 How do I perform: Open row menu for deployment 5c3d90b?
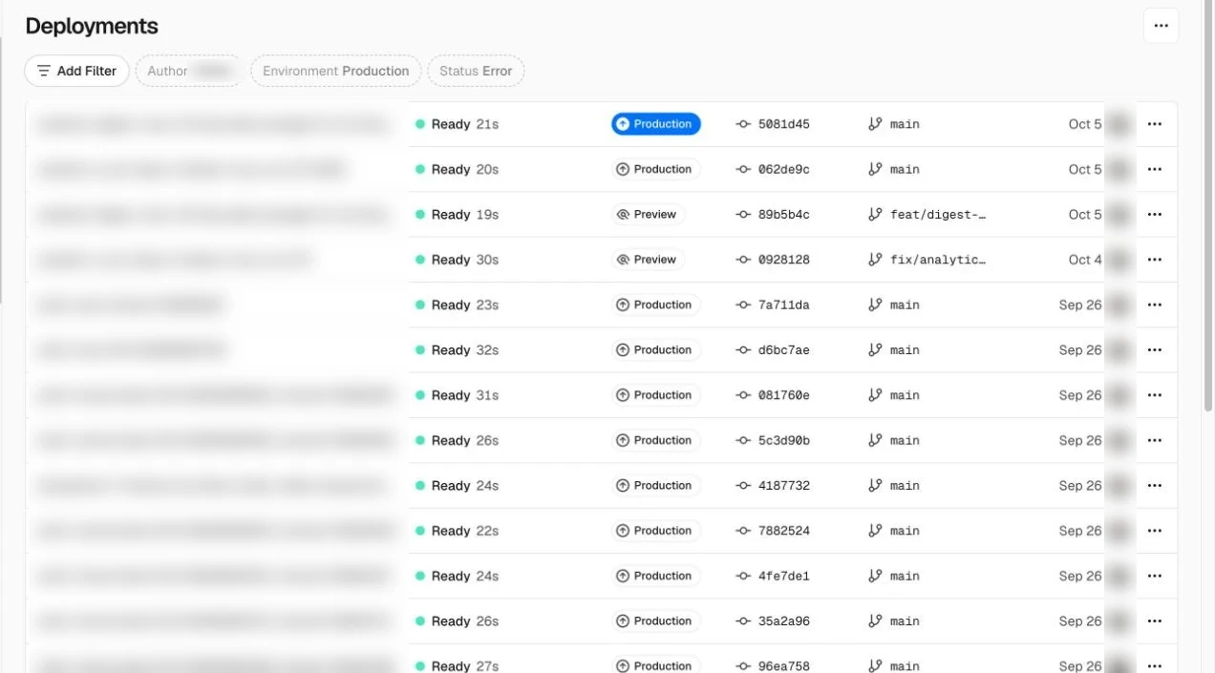[x=1155, y=440]
